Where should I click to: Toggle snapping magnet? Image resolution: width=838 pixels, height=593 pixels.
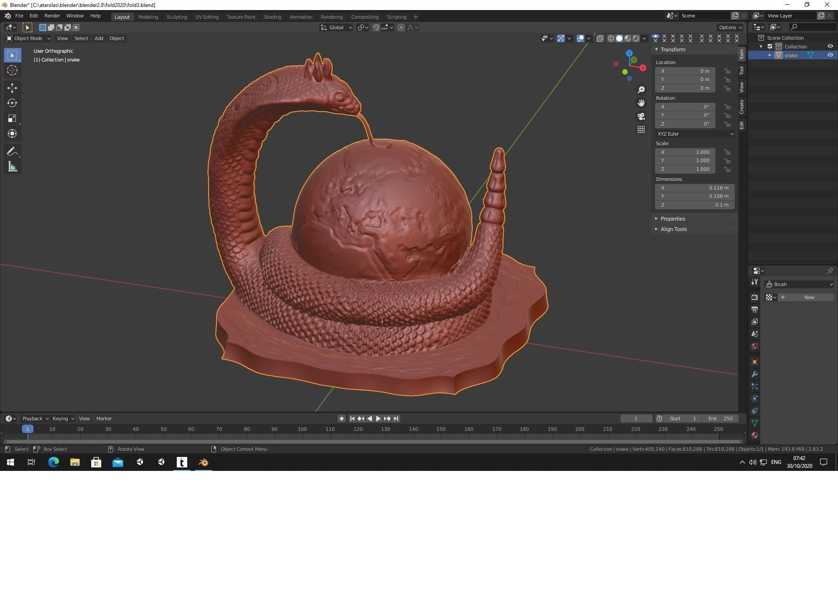376,27
